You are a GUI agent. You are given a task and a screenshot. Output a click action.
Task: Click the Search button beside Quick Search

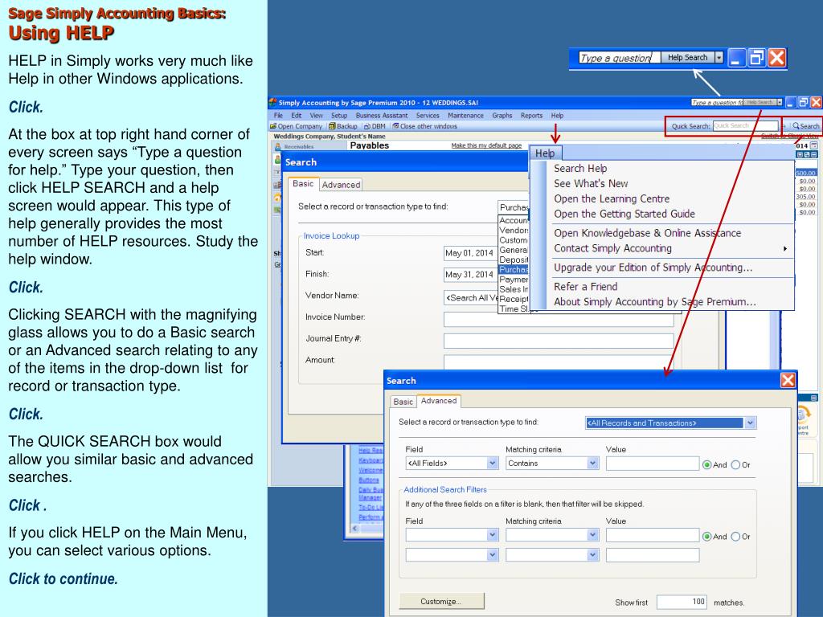click(805, 126)
